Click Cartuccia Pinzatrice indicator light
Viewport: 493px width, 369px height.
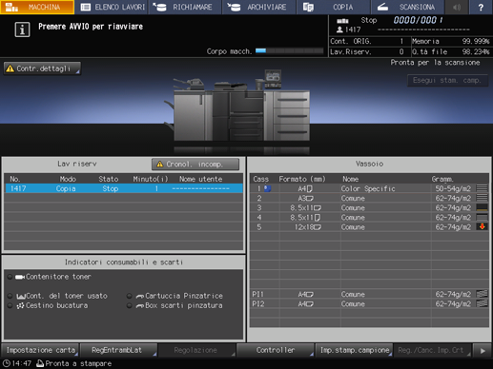point(129,296)
